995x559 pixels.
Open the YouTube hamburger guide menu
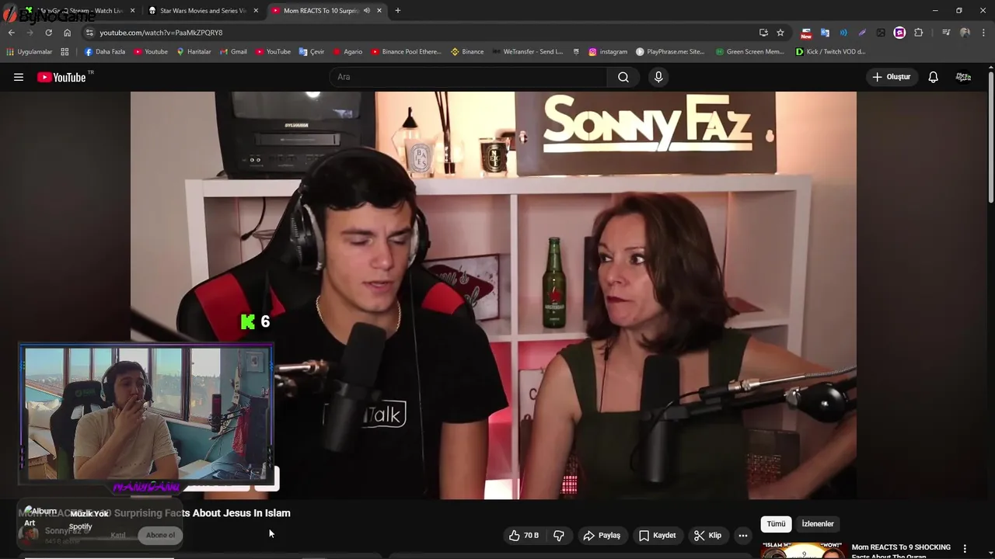pyautogui.click(x=19, y=77)
